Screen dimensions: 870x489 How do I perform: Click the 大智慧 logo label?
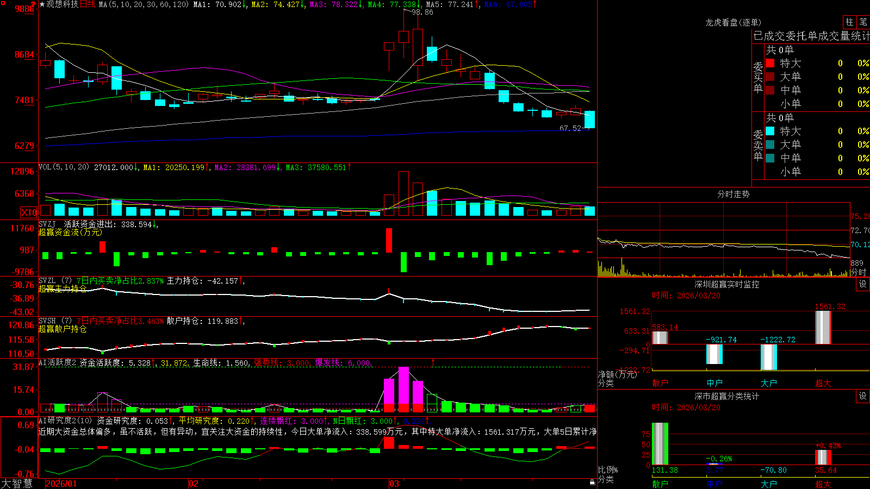click(x=17, y=483)
